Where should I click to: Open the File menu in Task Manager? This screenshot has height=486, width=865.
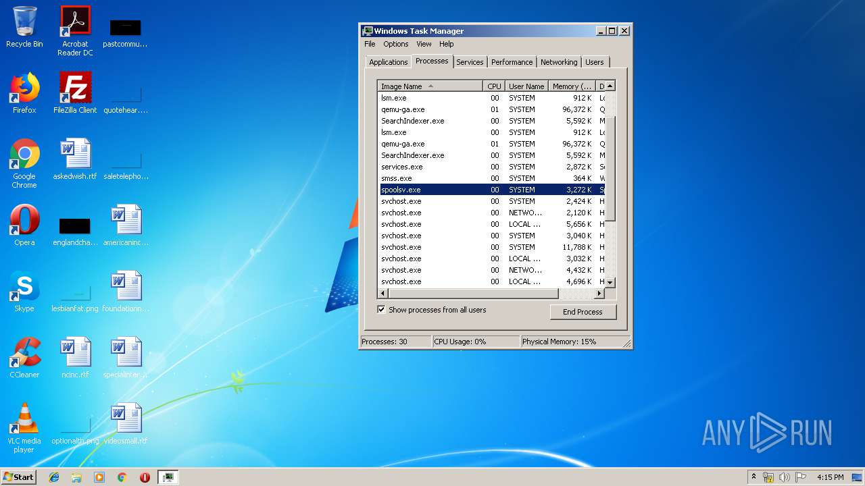[x=370, y=44]
